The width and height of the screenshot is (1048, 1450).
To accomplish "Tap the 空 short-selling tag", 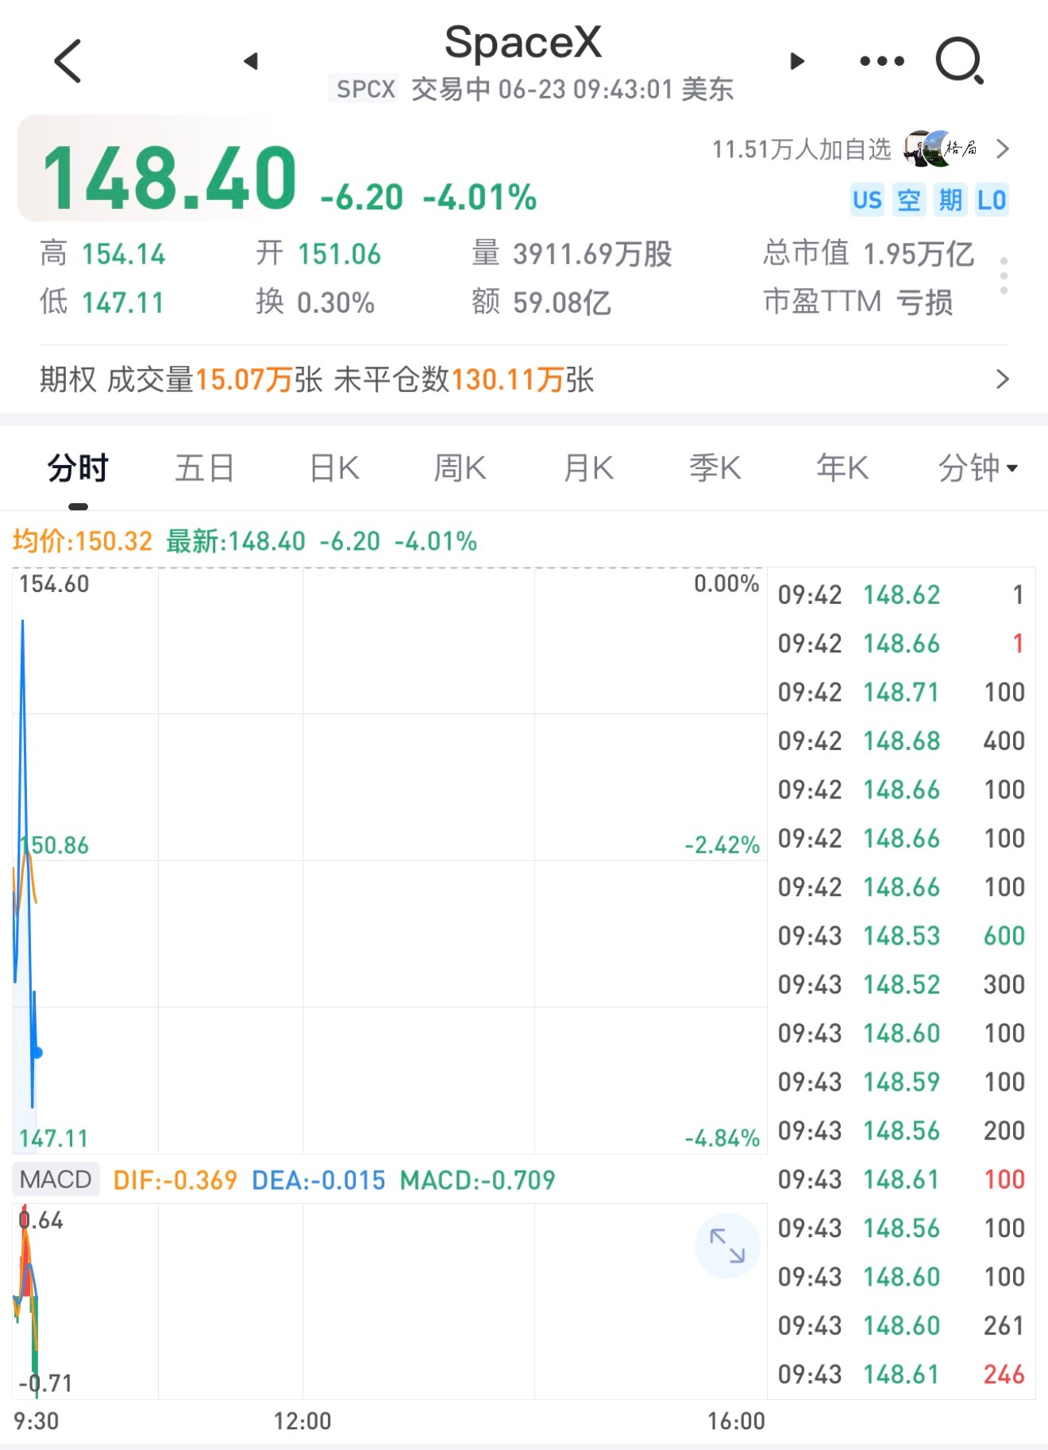I will coord(909,200).
